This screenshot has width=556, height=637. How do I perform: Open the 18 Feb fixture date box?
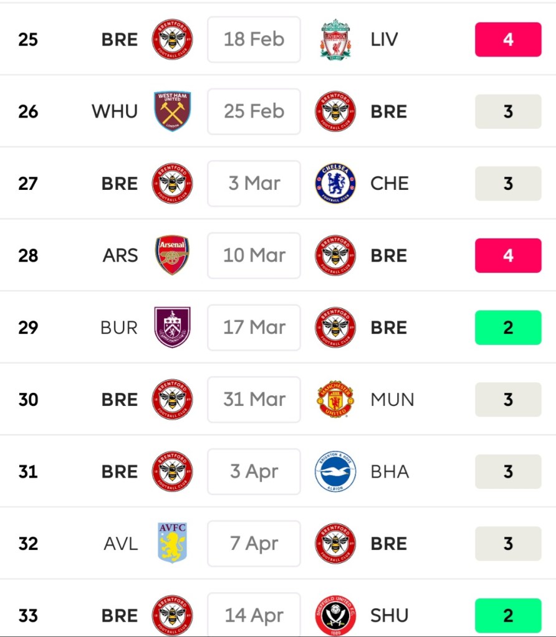click(x=254, y=39)
